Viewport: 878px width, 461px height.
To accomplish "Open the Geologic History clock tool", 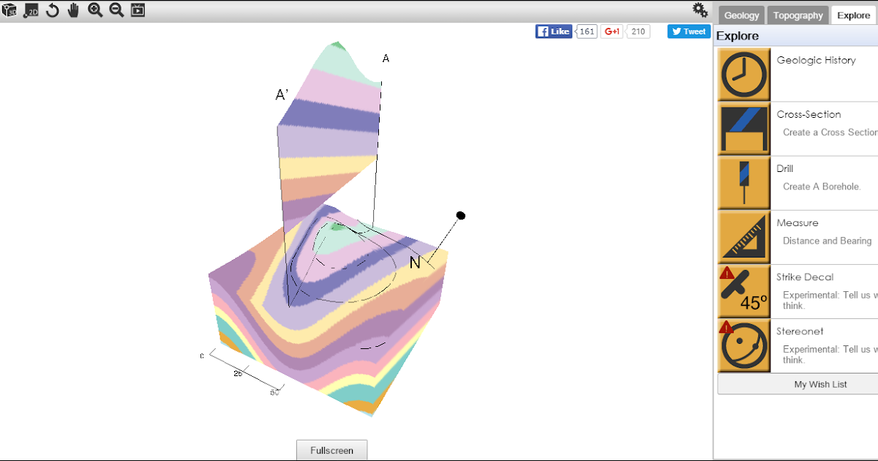I will (x=743, y=73).
